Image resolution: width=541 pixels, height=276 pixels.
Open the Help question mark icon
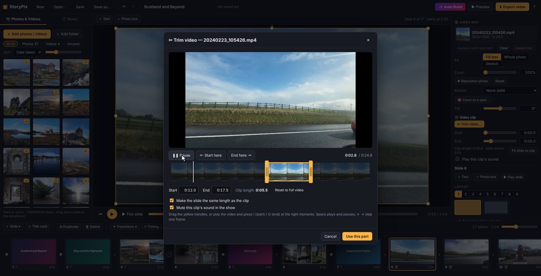[534, 7]
